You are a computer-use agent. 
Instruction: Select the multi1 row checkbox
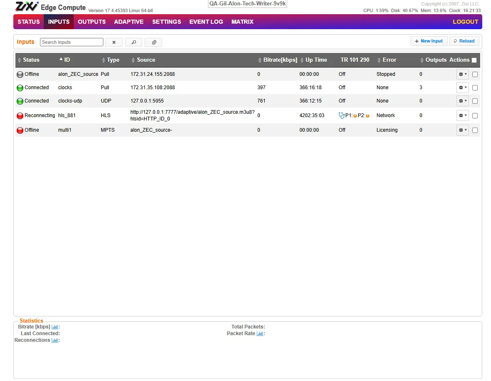point(475,130)
